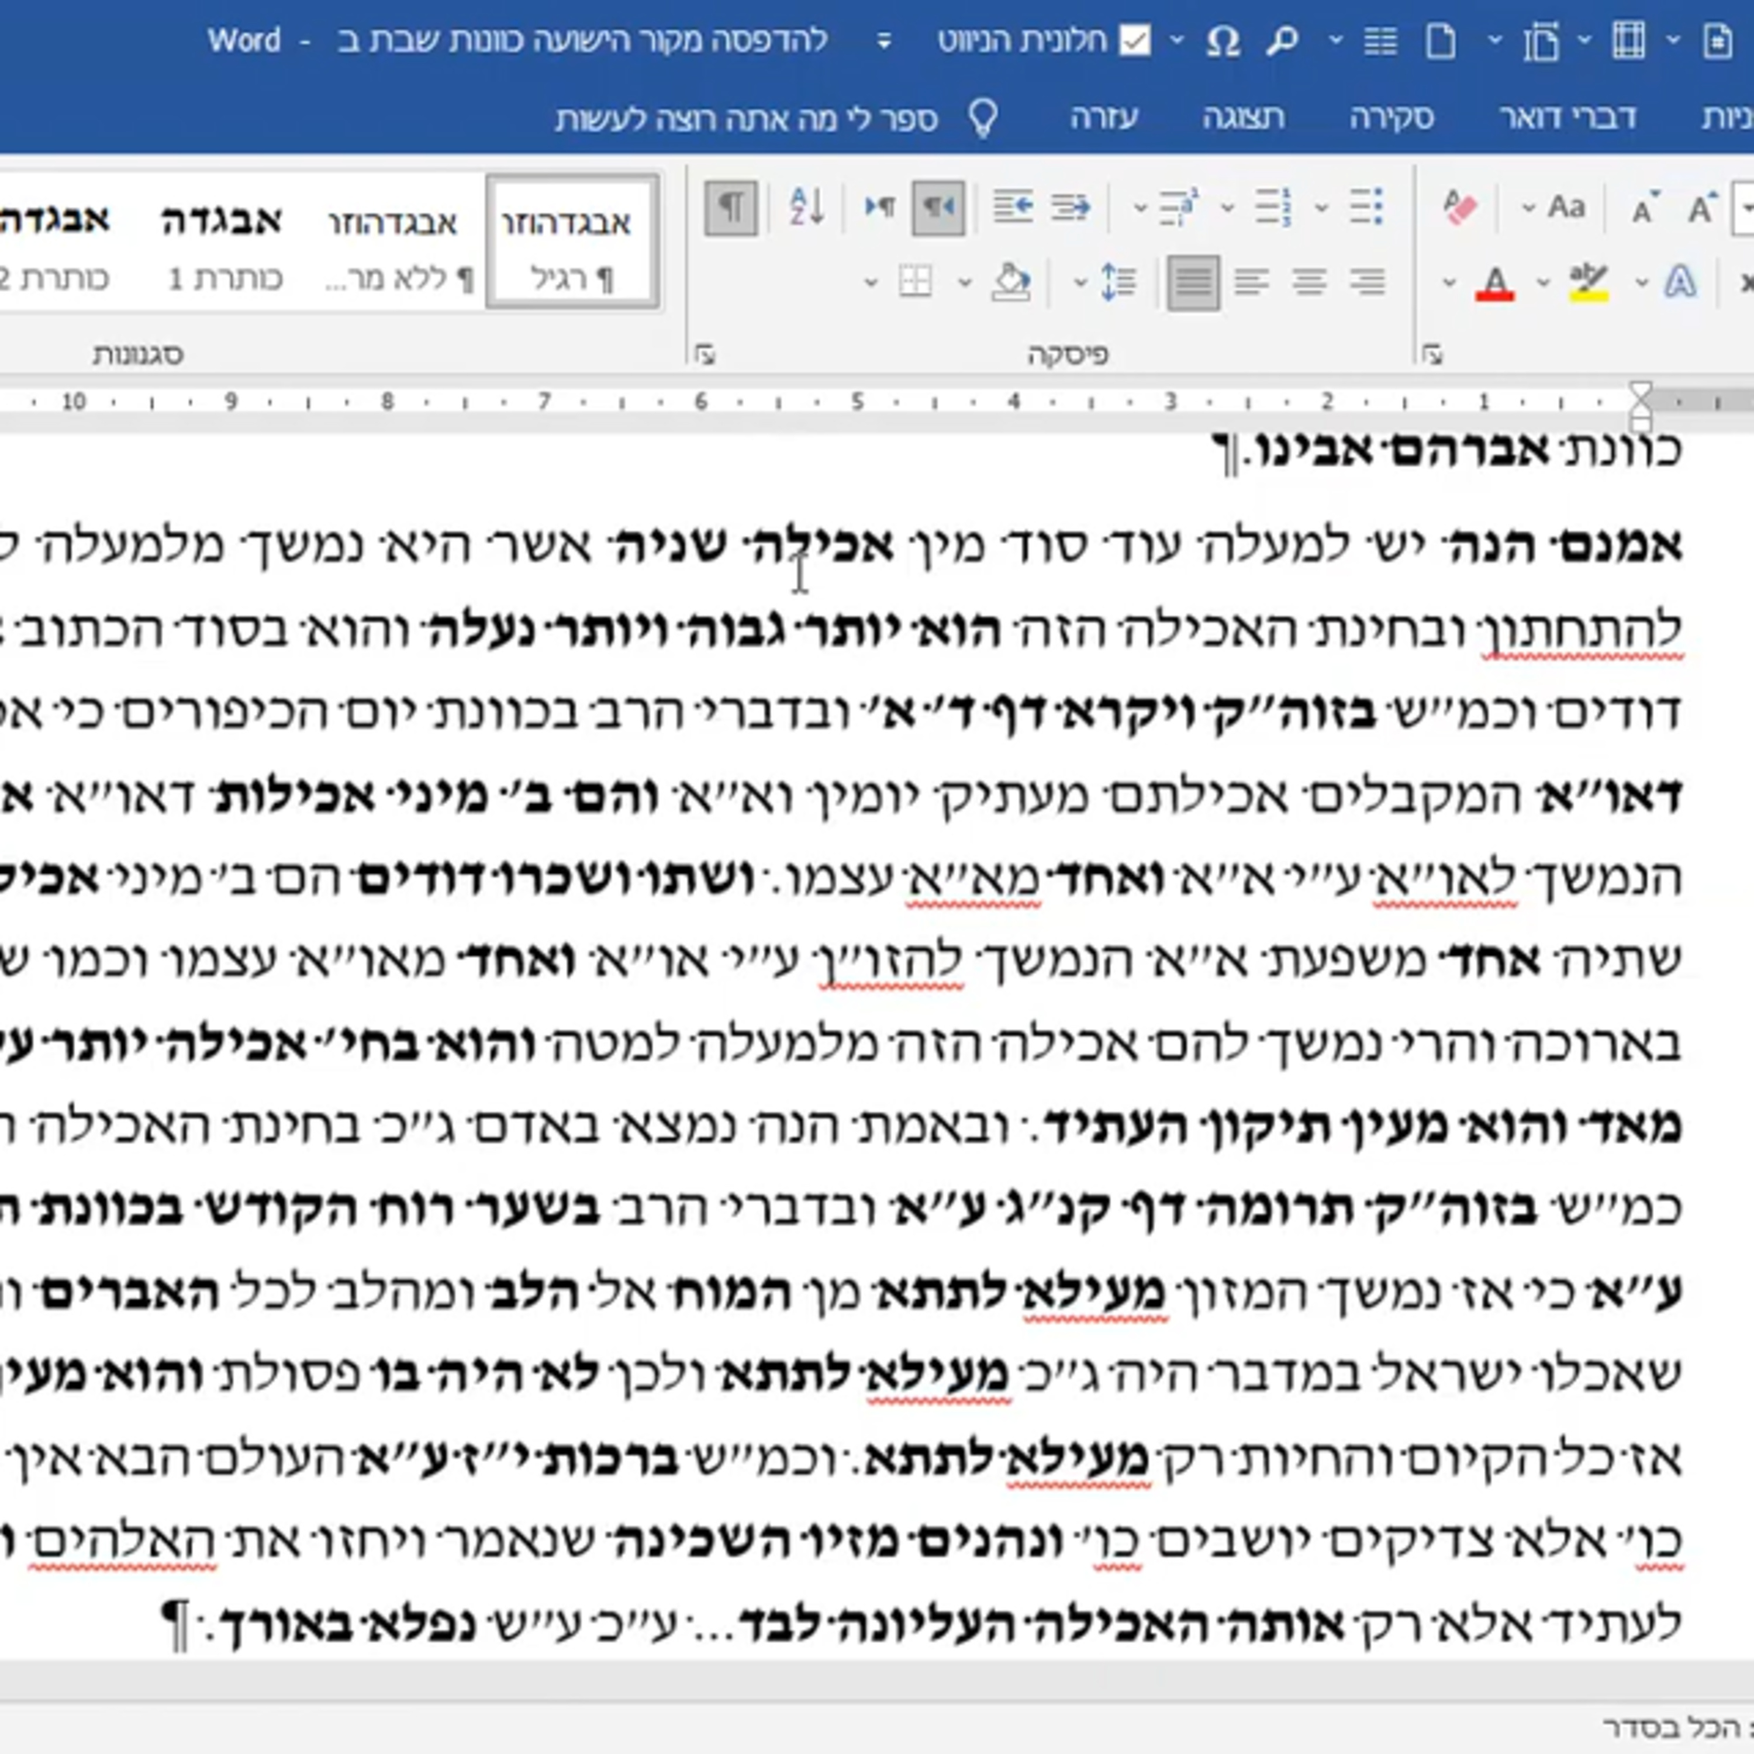Click the magnifier find icon in title bar

pos(1282,41)
